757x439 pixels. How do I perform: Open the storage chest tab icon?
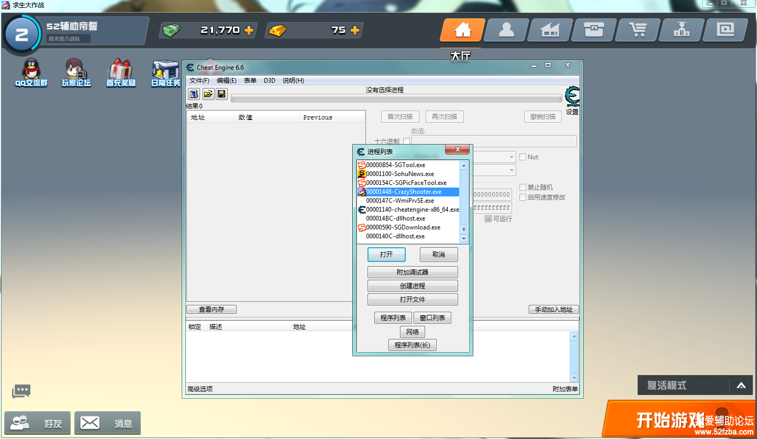coord(594,30)
